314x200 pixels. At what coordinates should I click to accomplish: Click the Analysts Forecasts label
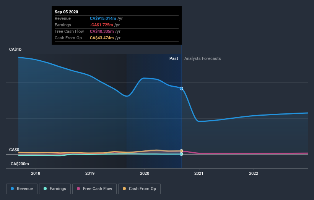point(202,58)
